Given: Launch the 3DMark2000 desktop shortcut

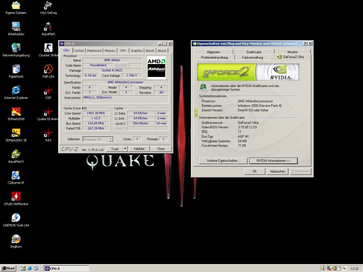Looking at the screenshot, I should (x=16, y=114).
